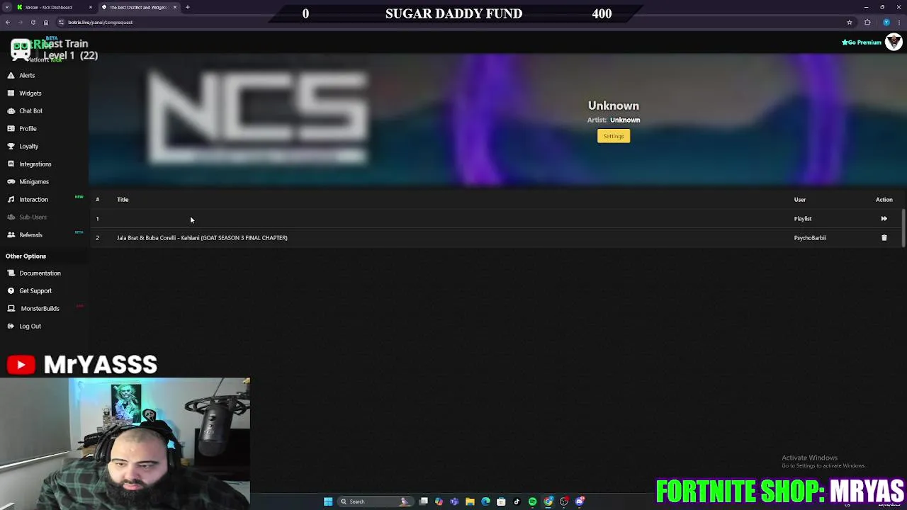Open Discord from the taskbar
The height and width of the screenshot is (510, 907).
coord(580,501)
